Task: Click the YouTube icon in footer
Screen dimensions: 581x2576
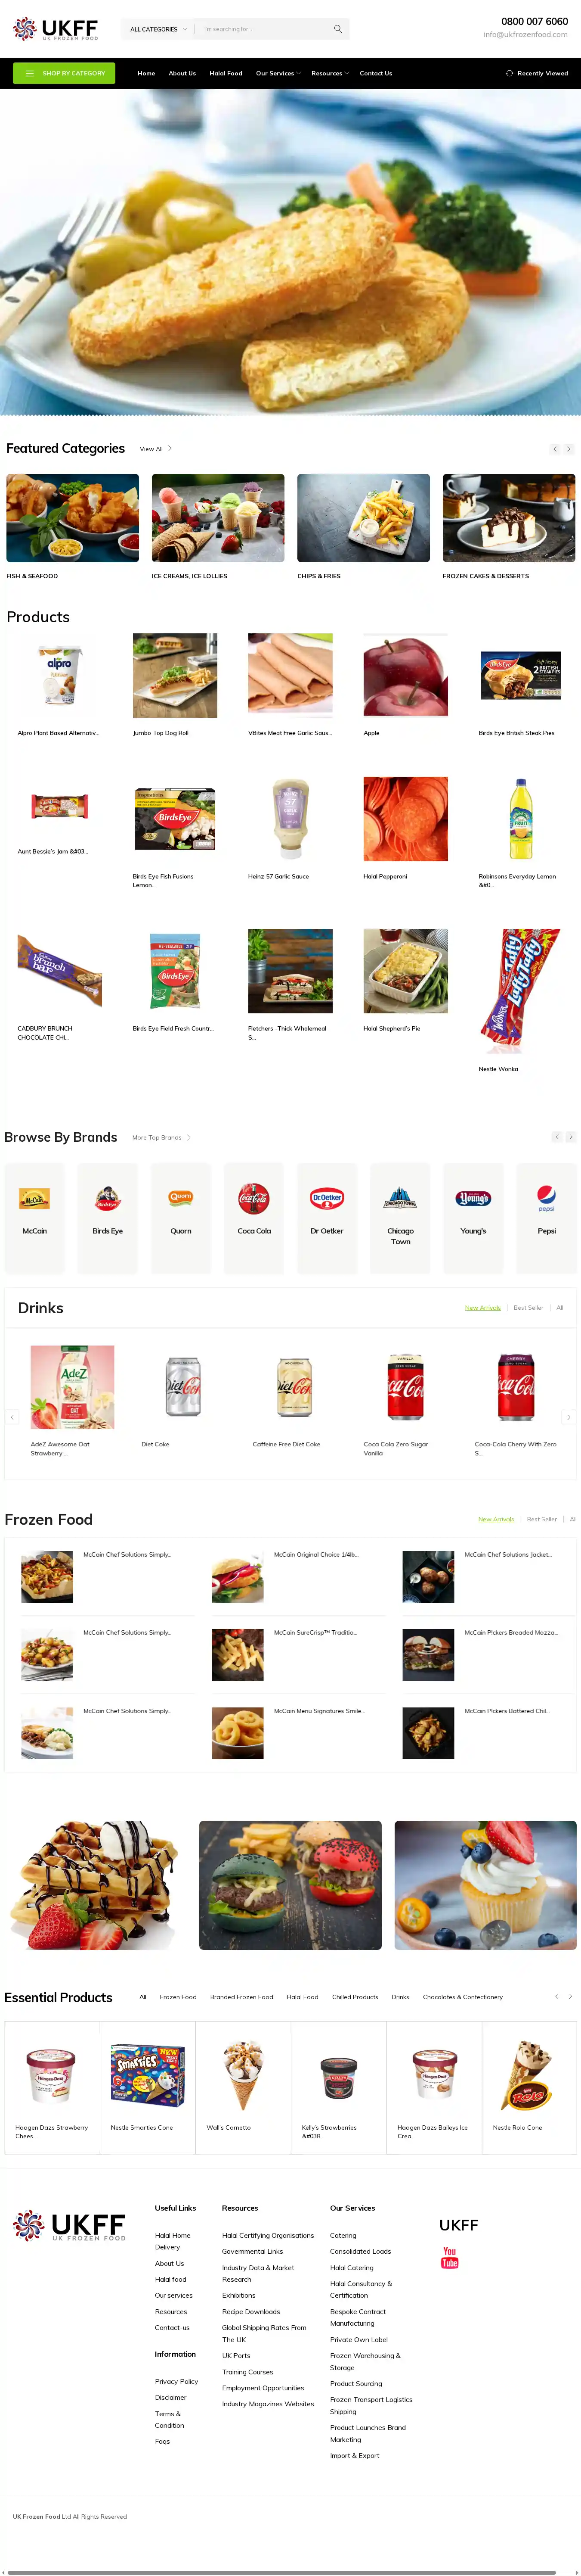Action: (450, 2257)
